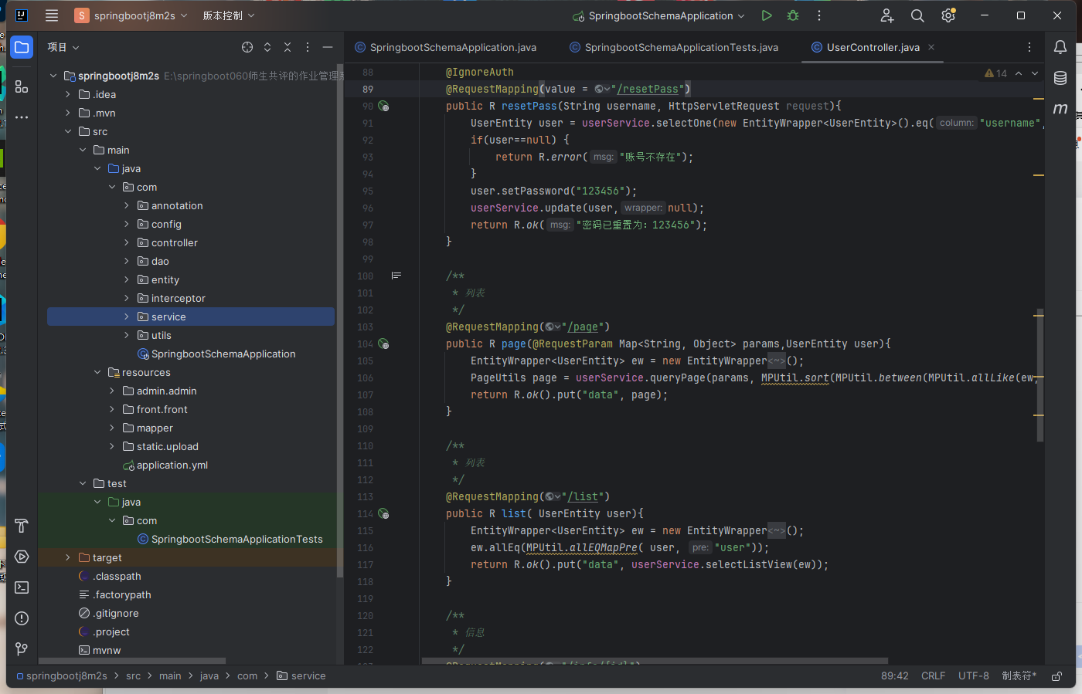Open the Run tool window

[21, 557]
